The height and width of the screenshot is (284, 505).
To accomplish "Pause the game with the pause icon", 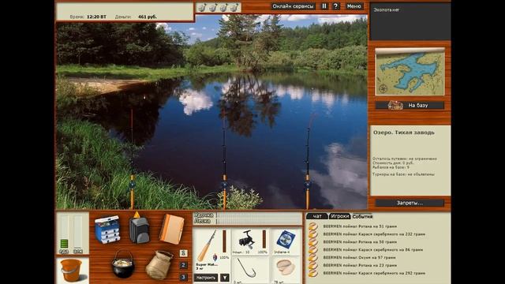I will [324, 6].
